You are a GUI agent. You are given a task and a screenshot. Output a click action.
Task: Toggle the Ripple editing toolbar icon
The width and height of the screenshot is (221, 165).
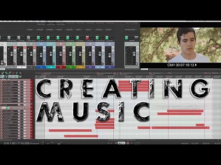[6, 77]
